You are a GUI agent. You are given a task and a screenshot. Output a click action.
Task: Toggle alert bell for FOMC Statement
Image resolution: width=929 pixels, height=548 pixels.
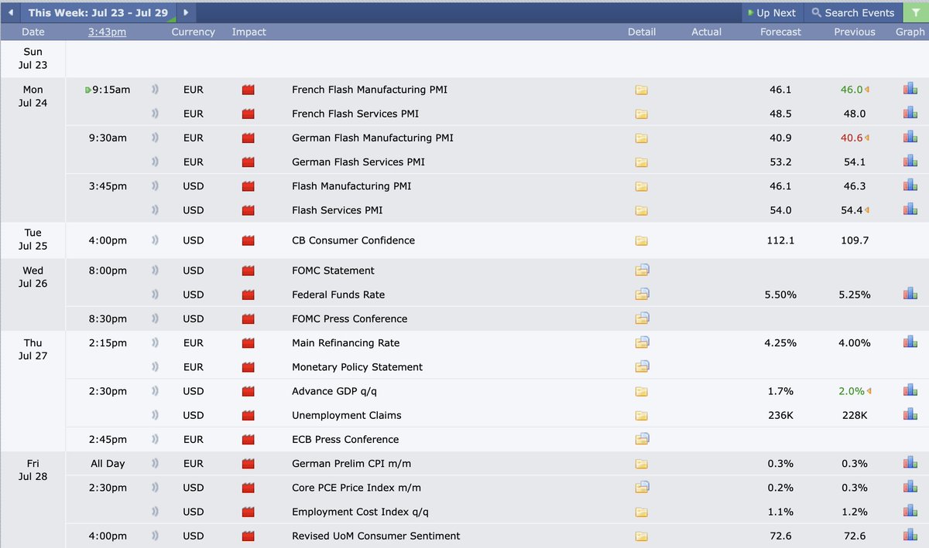point(155,271)
